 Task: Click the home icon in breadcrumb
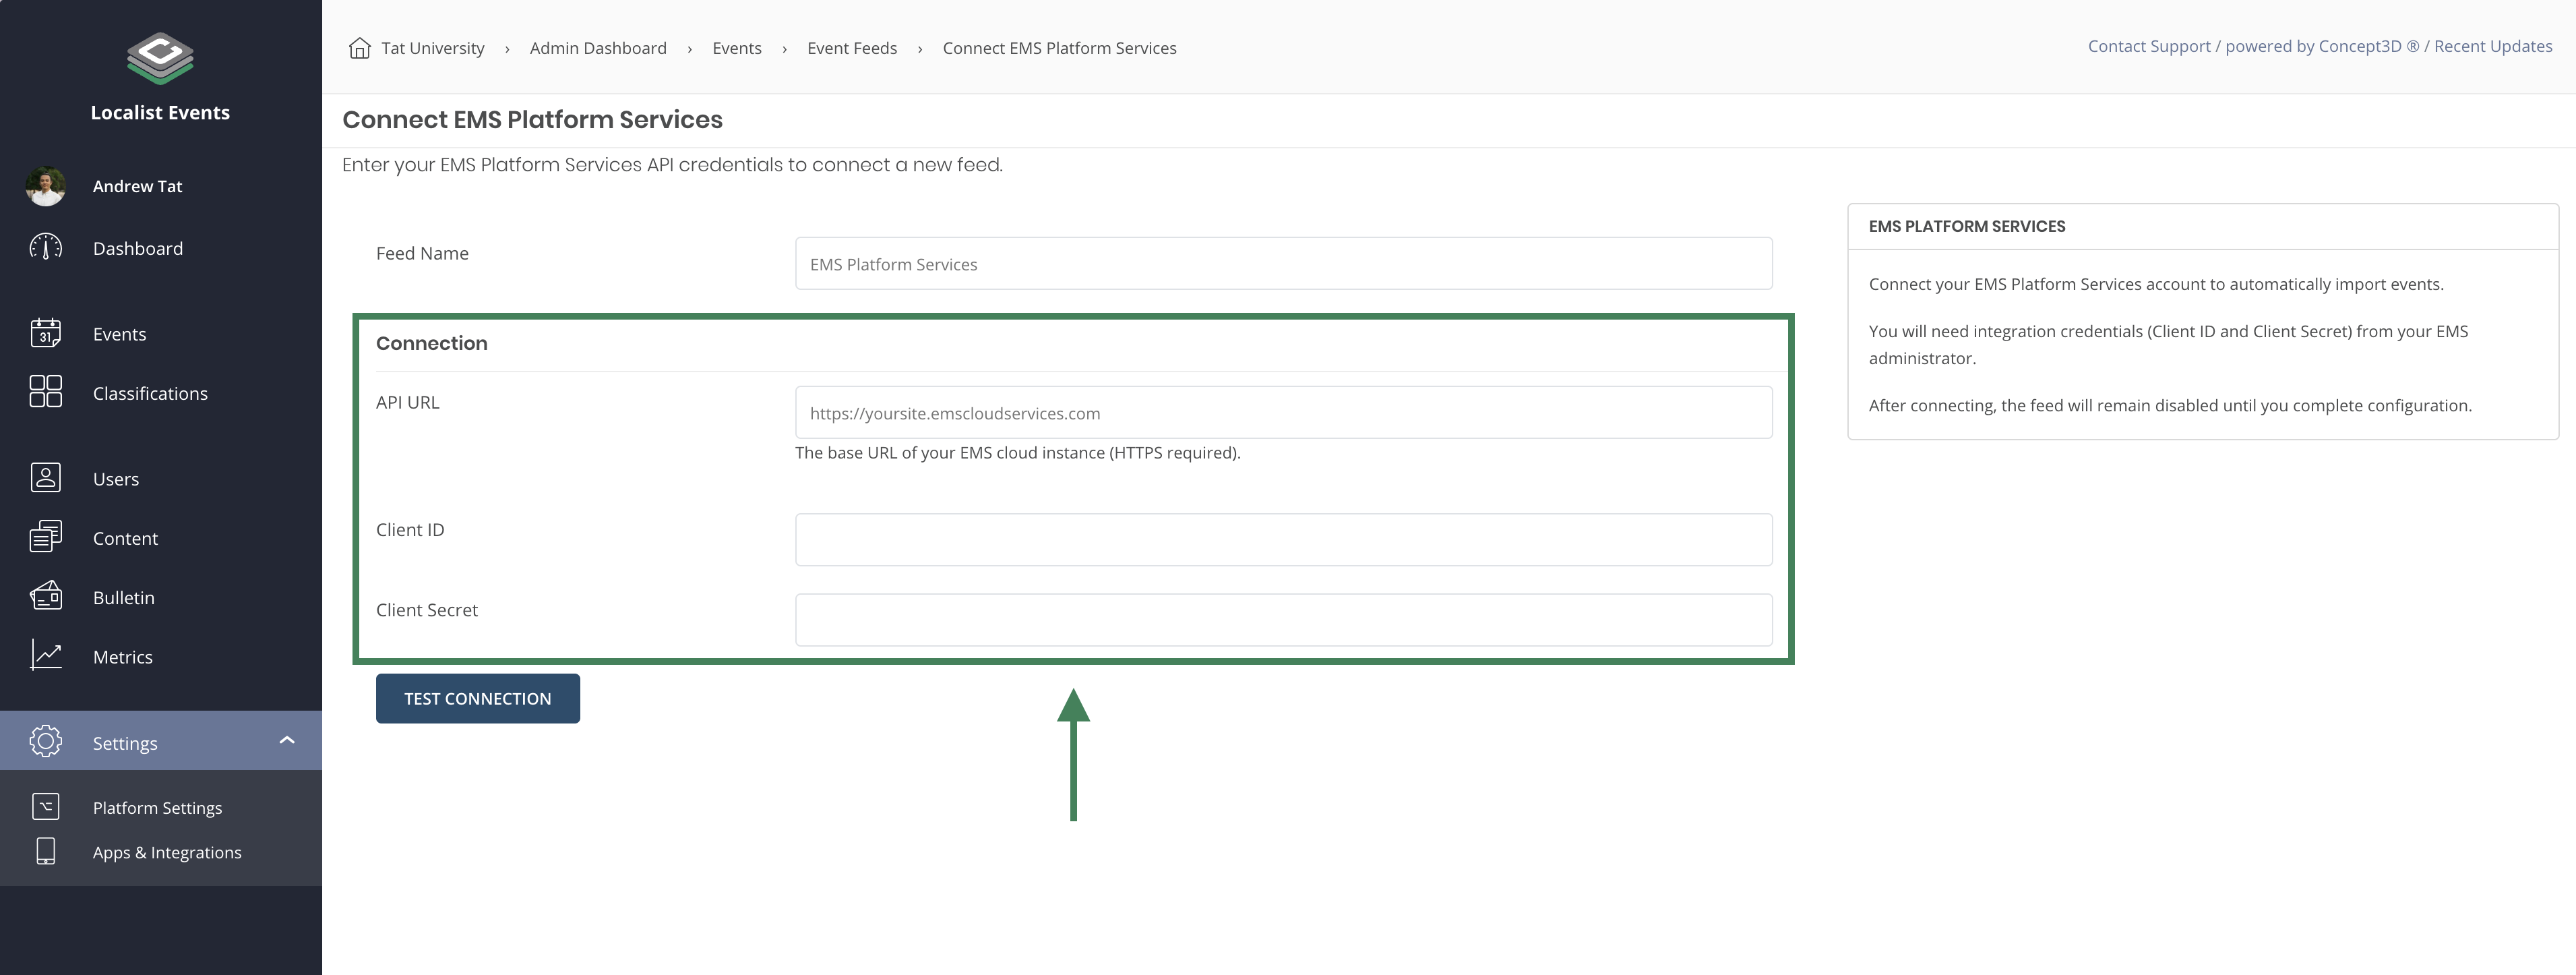pyautogui.click(x=360, y=48)
